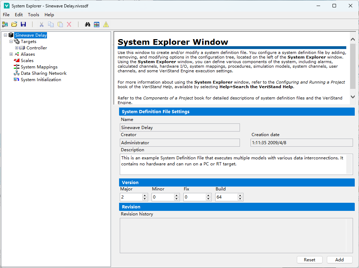
Task: Click the System Definition File Settings header
Action: (x=237, y=112)
